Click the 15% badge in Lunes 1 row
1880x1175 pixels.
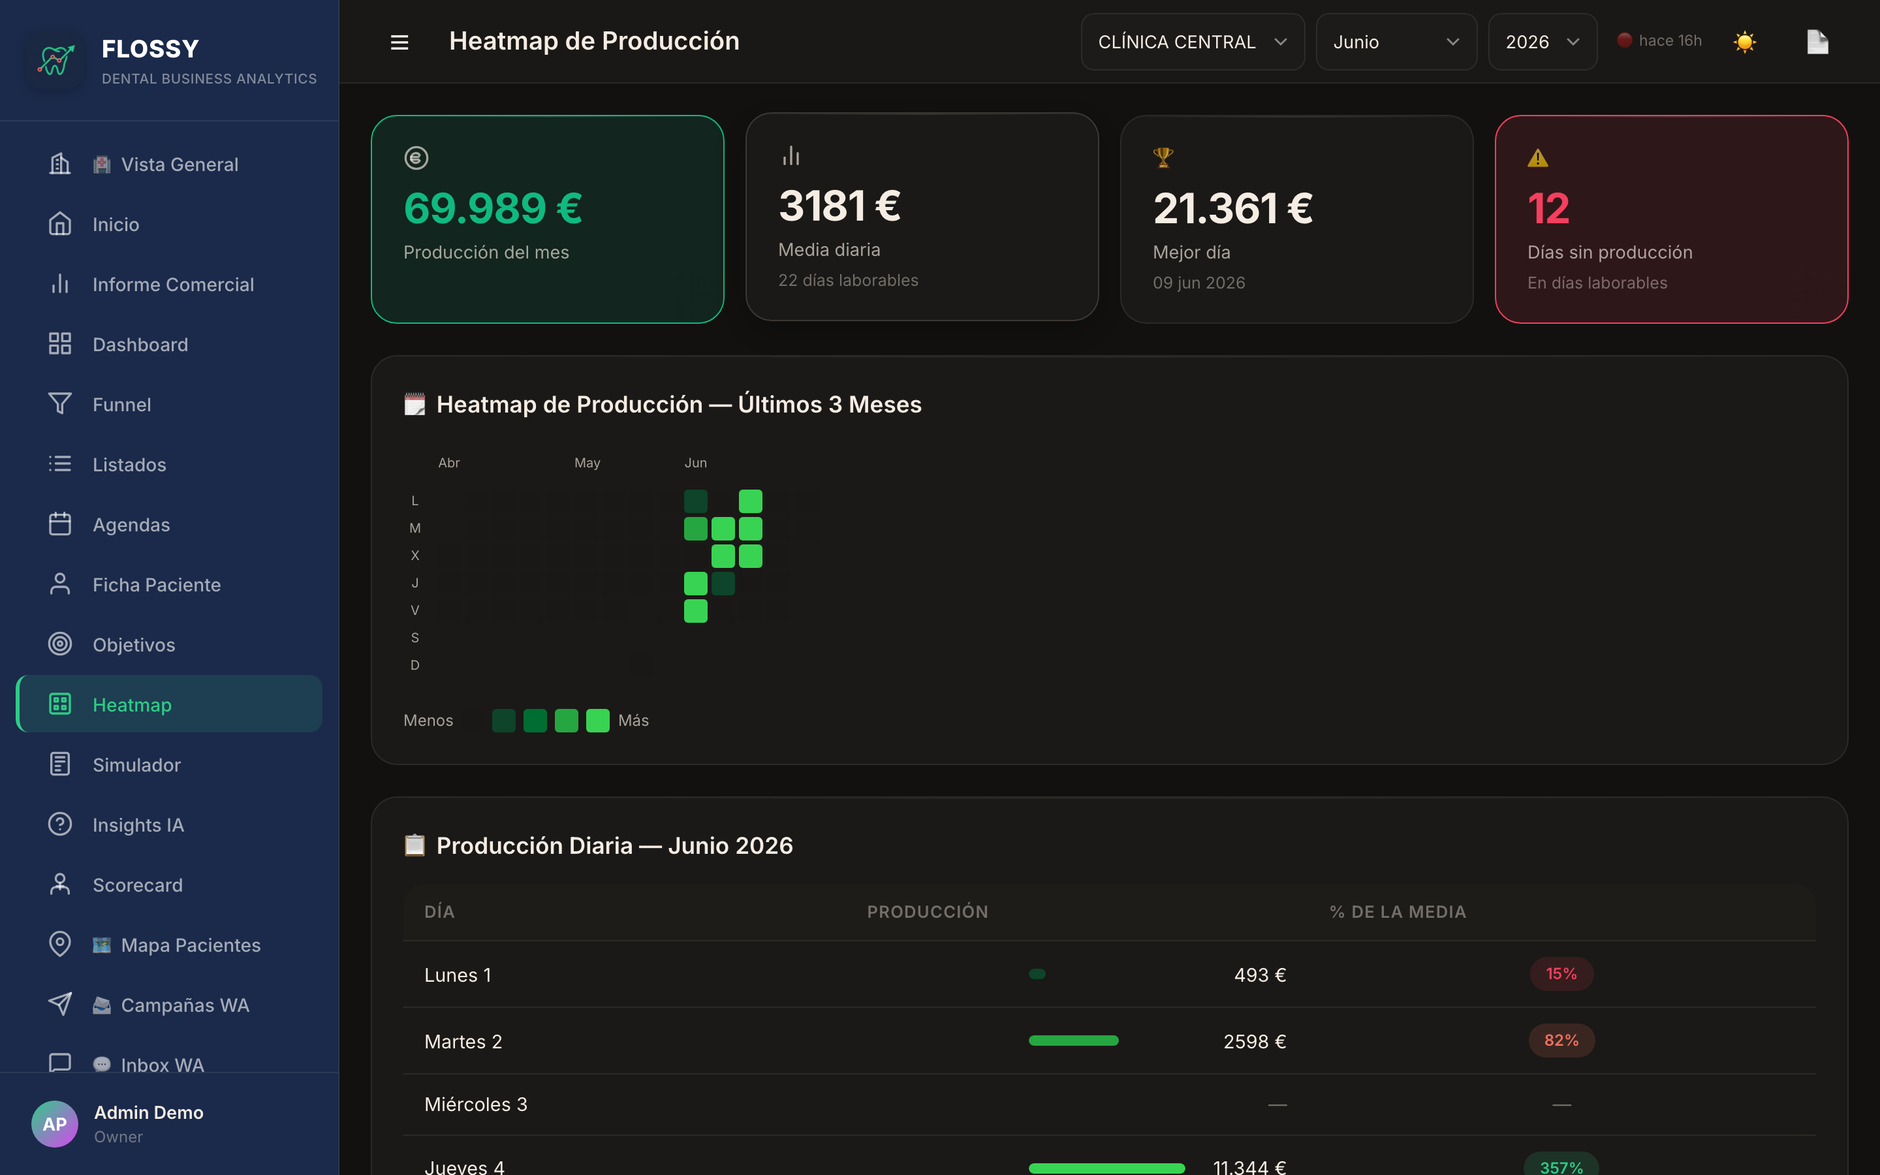(x=1561, y=974)
